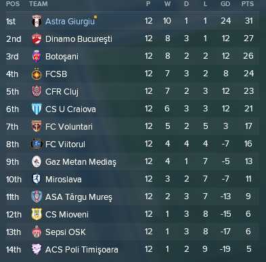266x262 pixels.
Task: Open the Botoșani club crest icon
Action: pos(37,56)
